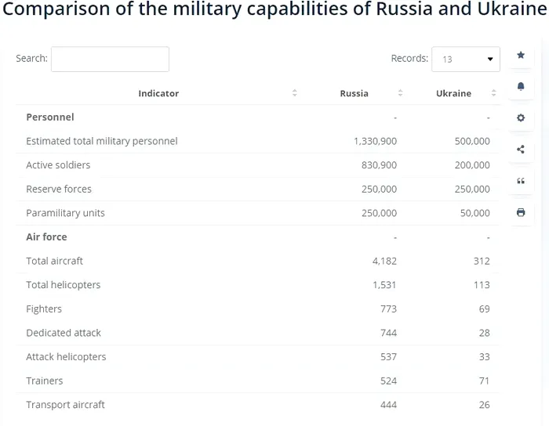The height and width of the screenshot is (426, 549).
Task: Click the Russia column header
Action: pyautogui.click(x=354, y=93)
